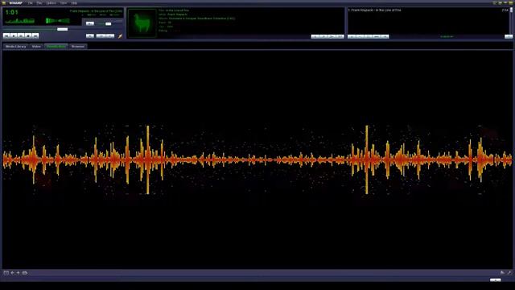Go to previous visualization preset arrow
The image size is (515, 290).
pos(13,273)
